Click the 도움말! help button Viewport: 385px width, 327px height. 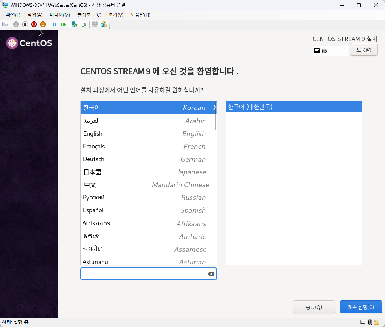[364, 50]
